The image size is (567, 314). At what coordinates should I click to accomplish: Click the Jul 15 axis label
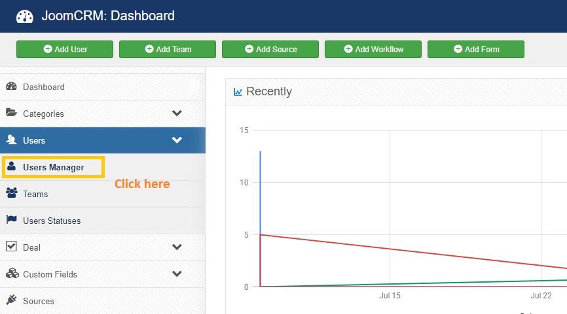point(390,296)
